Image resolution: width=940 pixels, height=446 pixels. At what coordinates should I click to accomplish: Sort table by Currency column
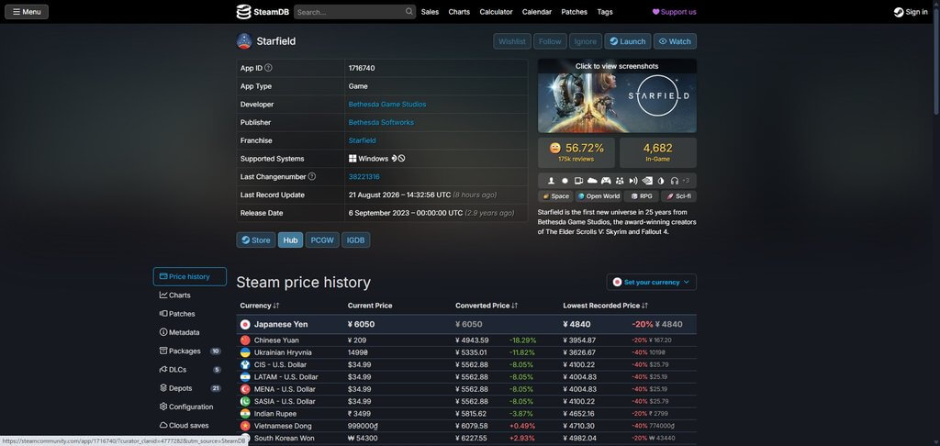(x=260, y=306)
